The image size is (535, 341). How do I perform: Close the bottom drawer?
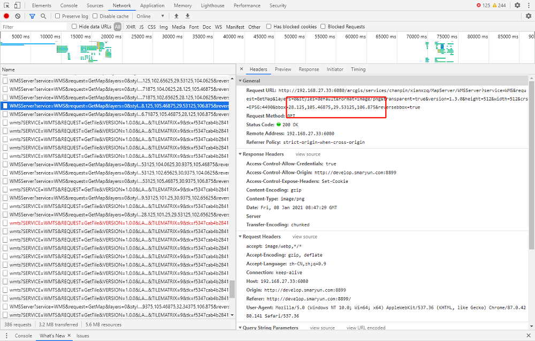(529, 336)
